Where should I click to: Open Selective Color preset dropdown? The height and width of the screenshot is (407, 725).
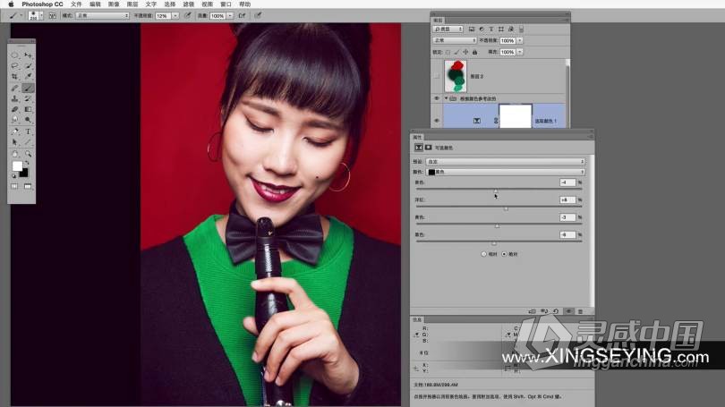(x=506, y=162)
